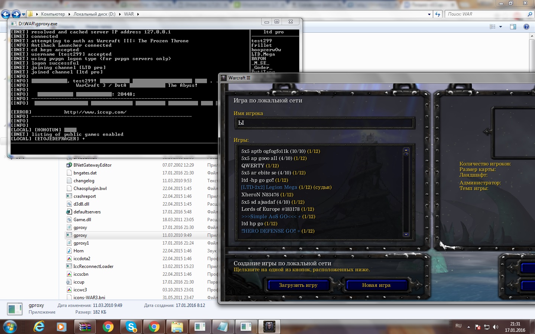Toggle the preview pane icon
This screenshot has width=535, height=334.
[513, 27]
